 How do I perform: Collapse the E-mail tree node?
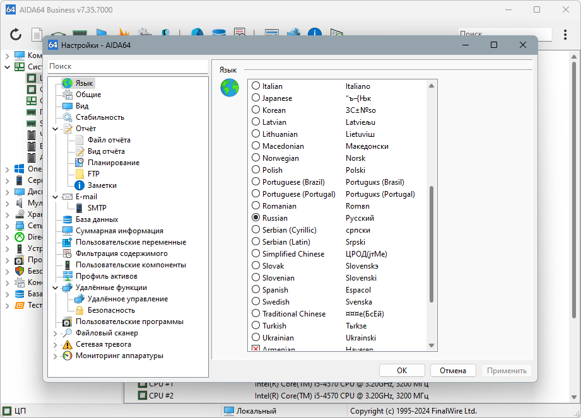pyautogui.click(x=56, y=197)
